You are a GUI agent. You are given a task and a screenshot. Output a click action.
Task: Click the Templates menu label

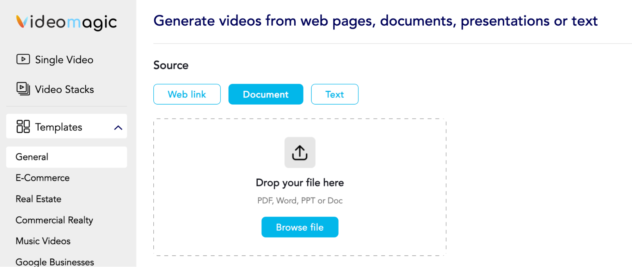(x=58, y=127)
